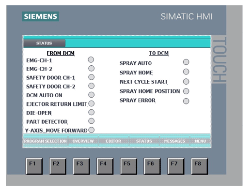
Task: Click the SPRAY AUTO label
Action: (x=136, y=63)
